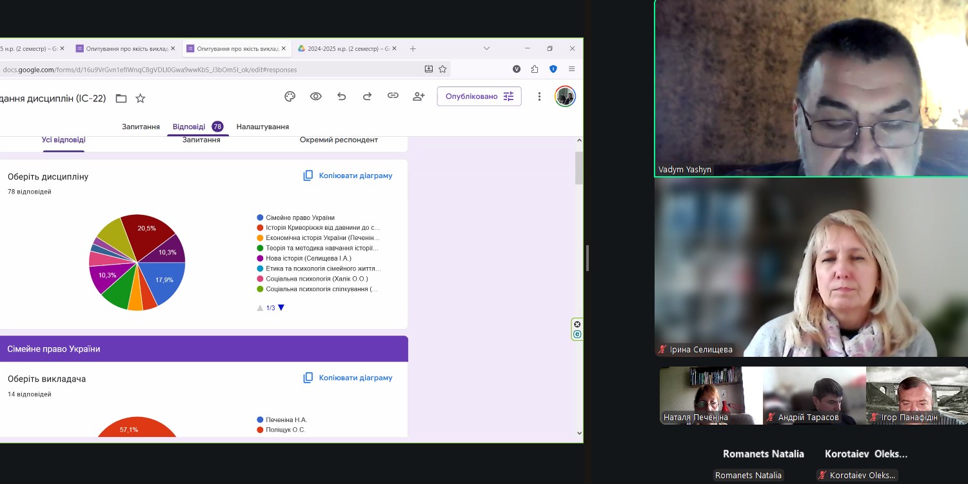Click the undo arrow icon

tap(342, 97)
